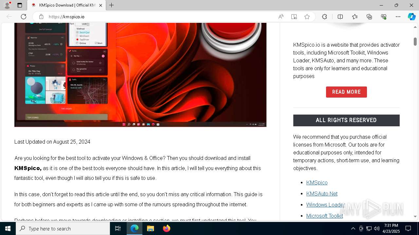This screenshot has width=419, height=235.
Task: Click the Windows 11 hero image
Action: click(140, 75)
